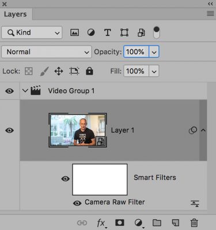Image resolution: width=216 pixels, height=230 pixels.
Task: Open the Opacity slider dropdown arrow
Action: point(154,52)
